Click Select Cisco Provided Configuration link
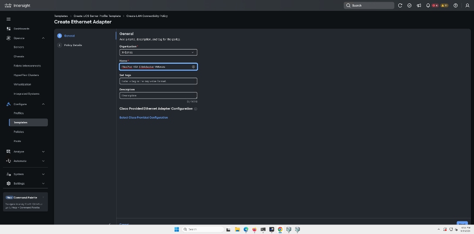The height and width of the screenshot is (234, 474). (144, 118)
